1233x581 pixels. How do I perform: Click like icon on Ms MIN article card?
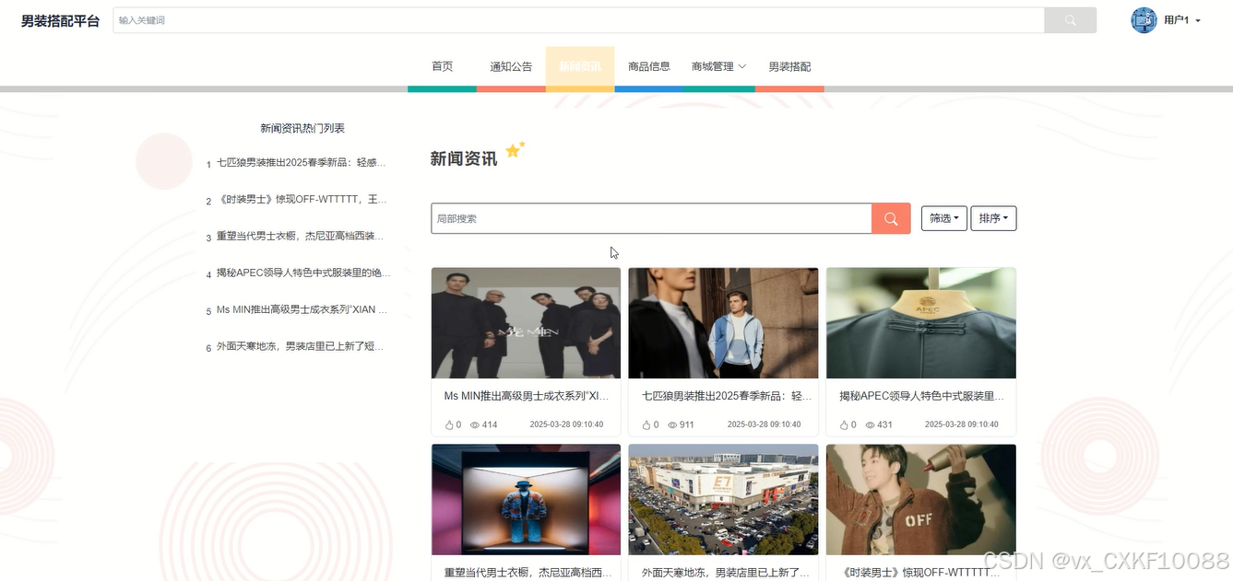tap(450, 424)
